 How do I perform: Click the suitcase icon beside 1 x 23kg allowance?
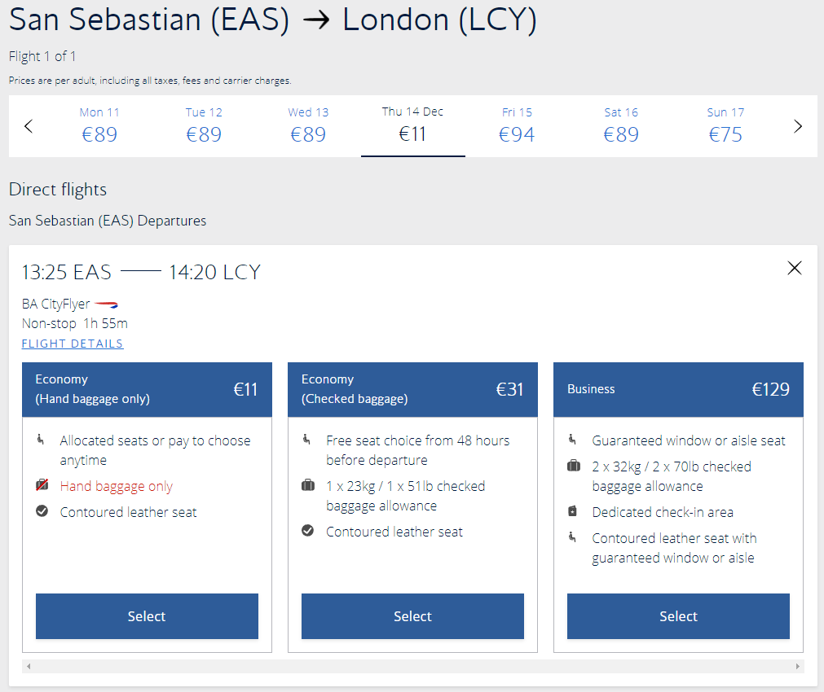click(x=308, y=485)
